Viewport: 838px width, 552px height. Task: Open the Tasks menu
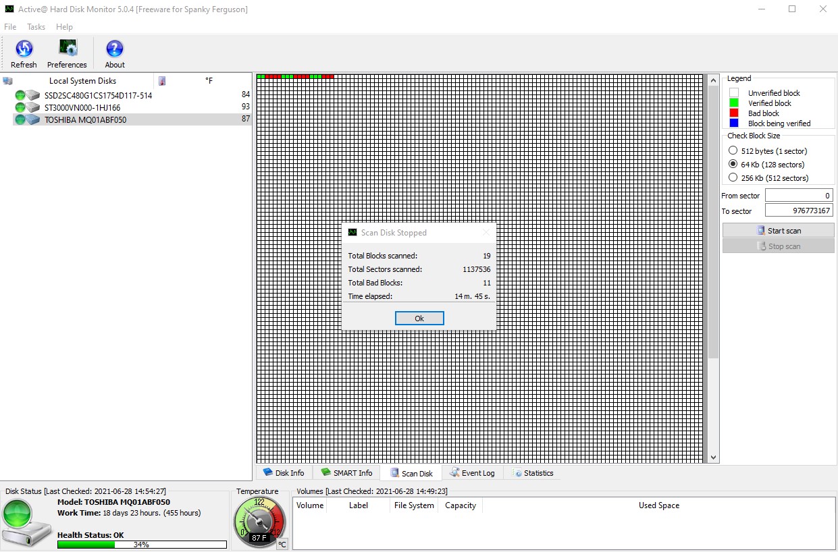click(36, 27)
